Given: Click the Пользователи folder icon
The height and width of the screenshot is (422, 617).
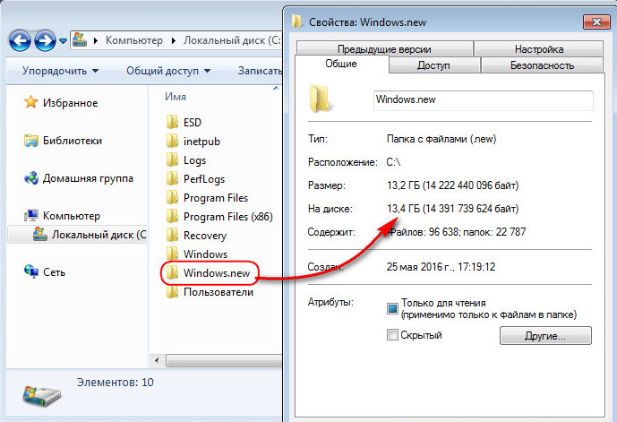Looking at the screenshot, I should pyautogui.click(x=172, y=292).
